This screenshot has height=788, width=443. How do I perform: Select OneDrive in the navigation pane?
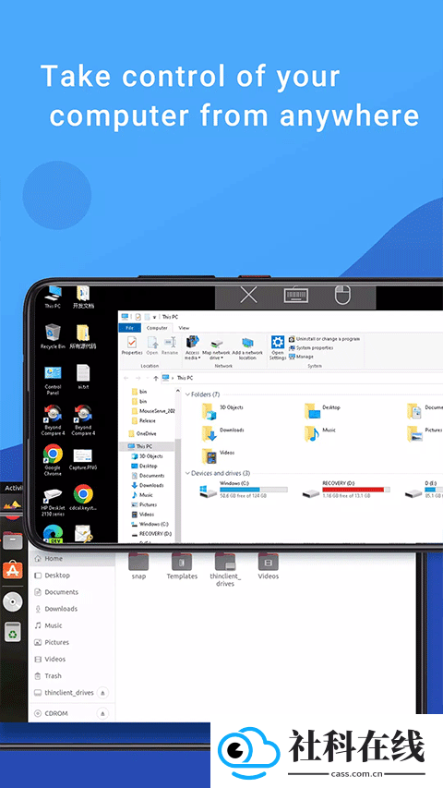pos(143,433)
